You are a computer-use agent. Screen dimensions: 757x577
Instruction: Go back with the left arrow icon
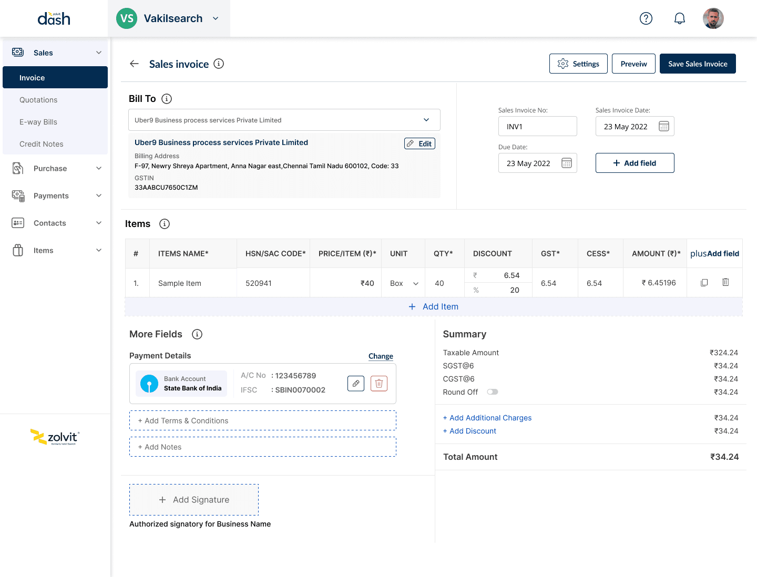point(134,64)
